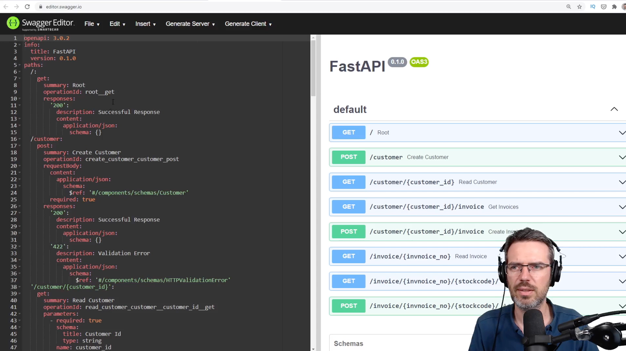Image resolution: width=626 pixels, height=351 pixels.
Task: Click the GET badge for Read Customer
Action: pyautogui.click(x=349, y=182)
